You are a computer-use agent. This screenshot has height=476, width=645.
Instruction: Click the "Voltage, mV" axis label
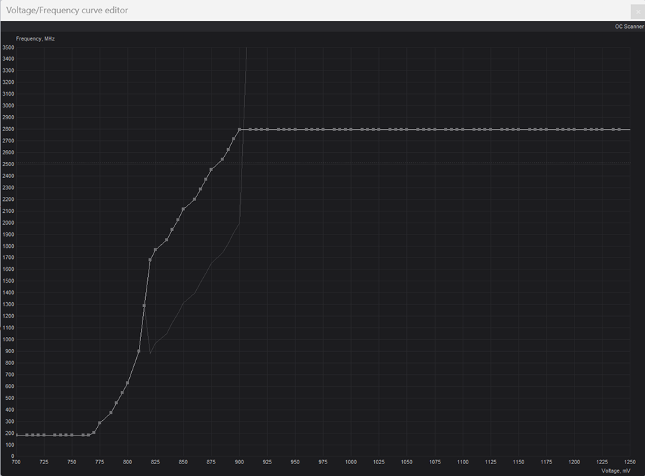[x=616, y=470]
